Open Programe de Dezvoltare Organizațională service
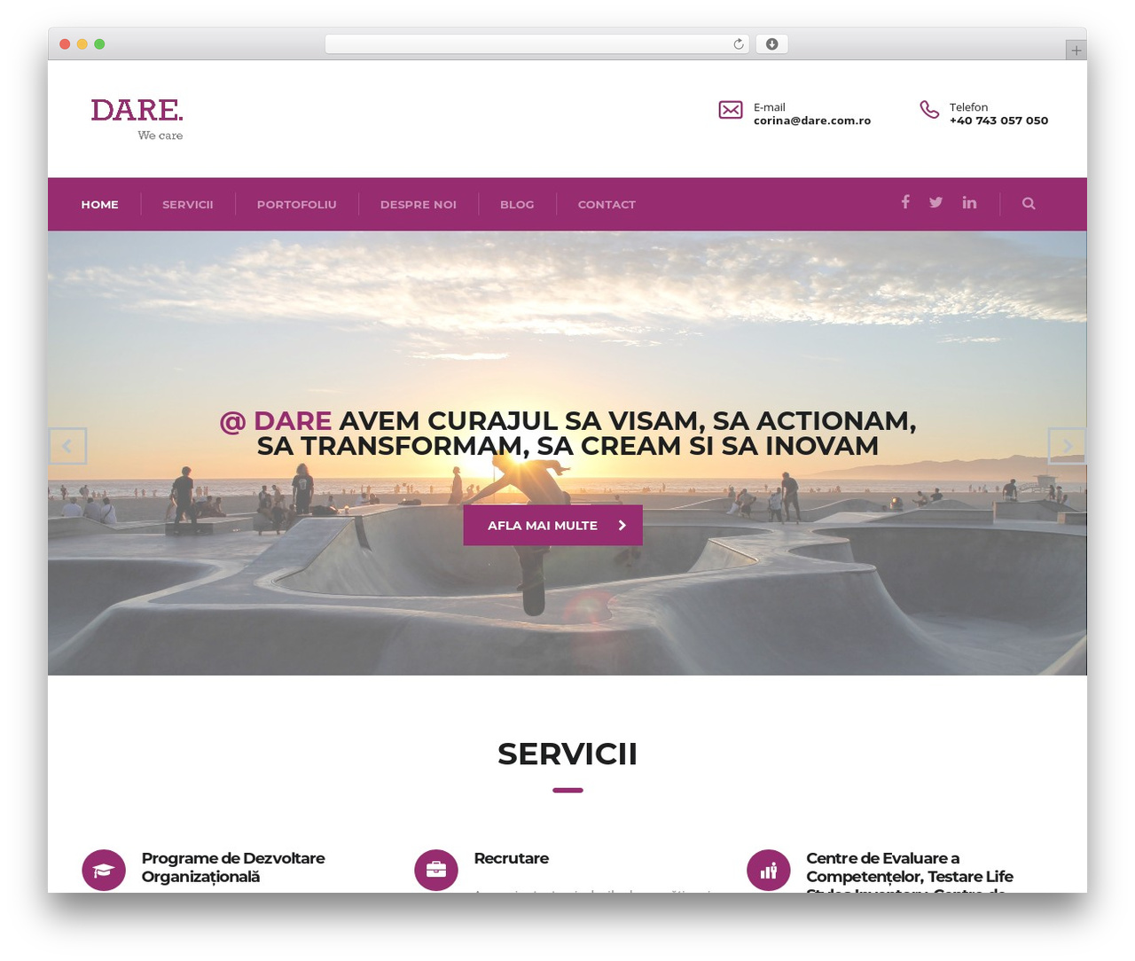Image resolution: width=1135 pixels, height=961 pixels. (x=233, y=867)
